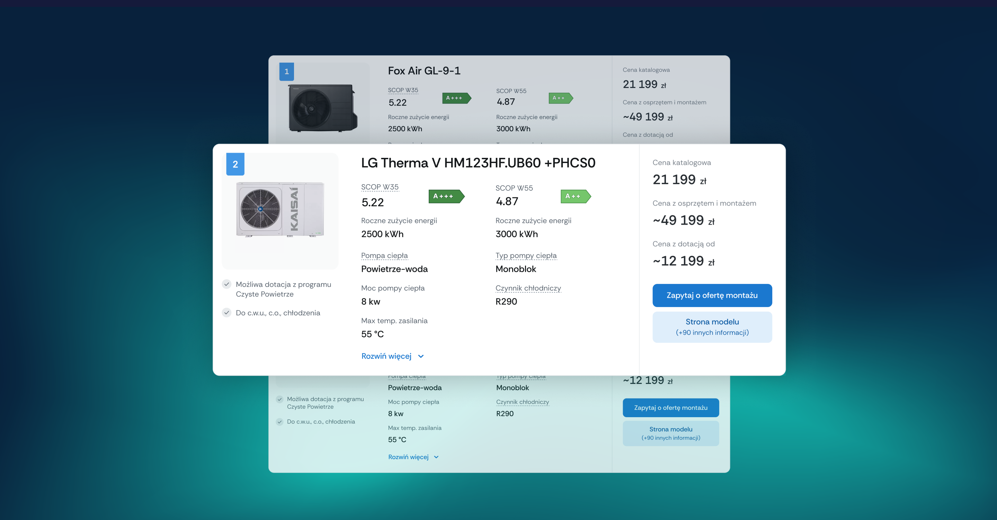Open Strona modelu on the bottom card

[x=670, y=433]
